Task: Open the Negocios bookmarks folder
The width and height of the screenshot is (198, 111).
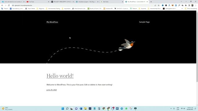Action: [41, 9]
